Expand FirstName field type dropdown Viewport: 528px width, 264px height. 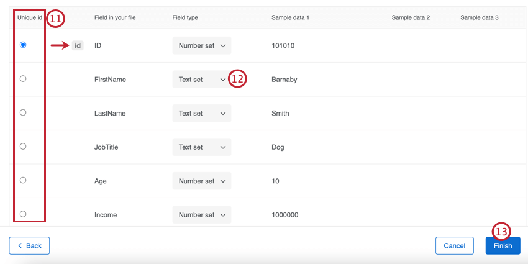[x=201, y=80]
